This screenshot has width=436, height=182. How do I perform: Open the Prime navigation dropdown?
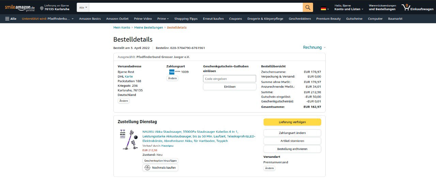click(163, 19)
